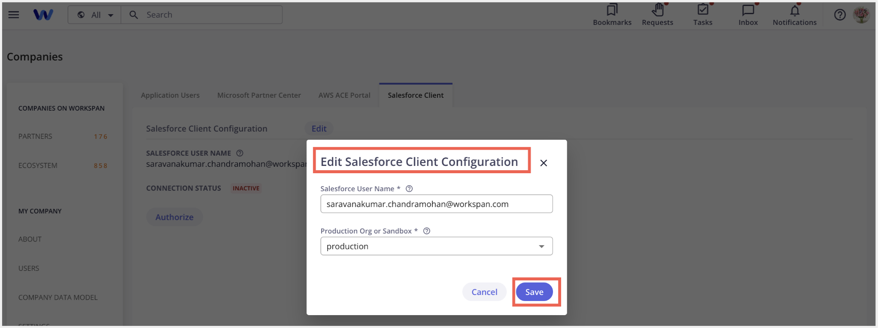
Task: Open Bookmarks from the top bar
Action: pos(612,15)
